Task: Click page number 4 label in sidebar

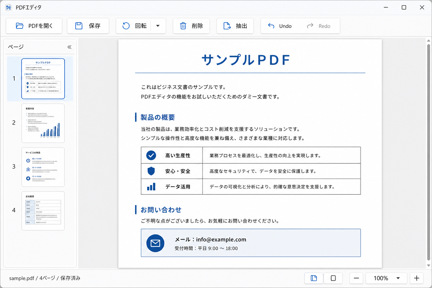Action: tap(14, 210)
